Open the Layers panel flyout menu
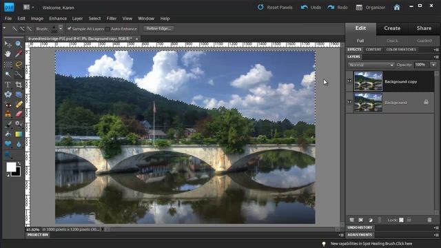Viewport: 441px width, 248px height. pos(436,56)
